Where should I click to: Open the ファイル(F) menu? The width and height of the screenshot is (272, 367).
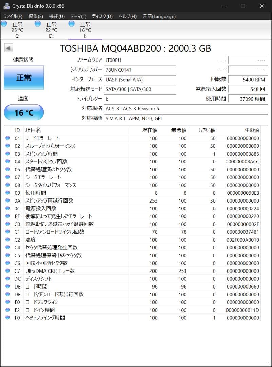[x=13, y=16]
